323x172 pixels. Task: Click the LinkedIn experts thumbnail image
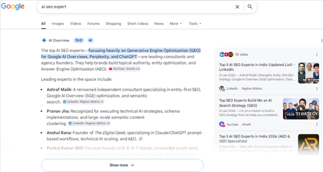click(308, 73)
